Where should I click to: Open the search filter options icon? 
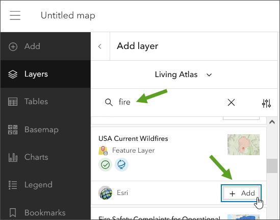click(266, 103)
